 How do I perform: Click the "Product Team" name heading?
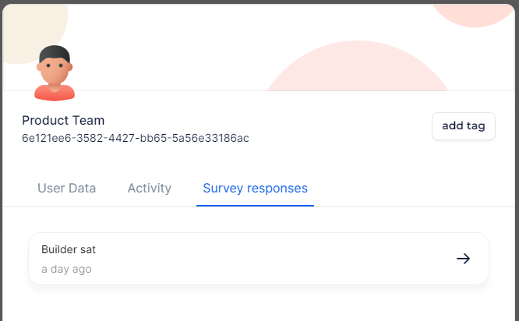(63, 120)
